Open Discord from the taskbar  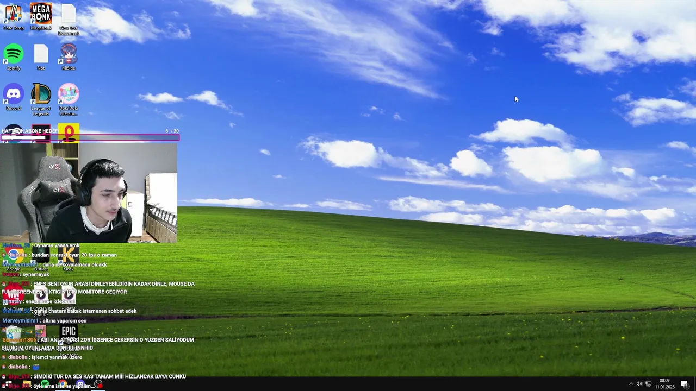click(x=80, y=384)
